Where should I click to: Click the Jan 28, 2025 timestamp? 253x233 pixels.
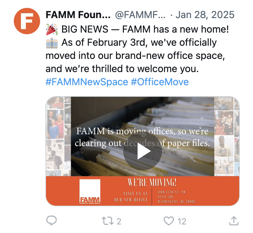(205, 15)
